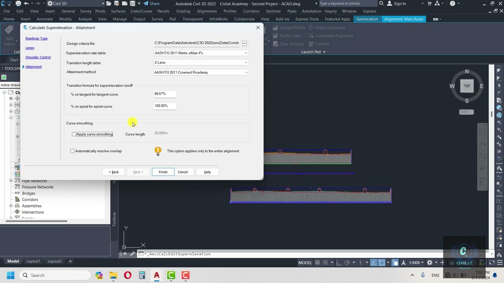This screenshot has height=283, width=504.
Task: Open the Corridors menu
Action: click(x=251, y=11)
